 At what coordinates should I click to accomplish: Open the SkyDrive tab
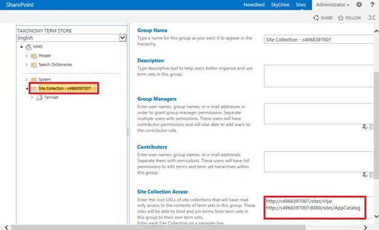click(x=280, y=5)
